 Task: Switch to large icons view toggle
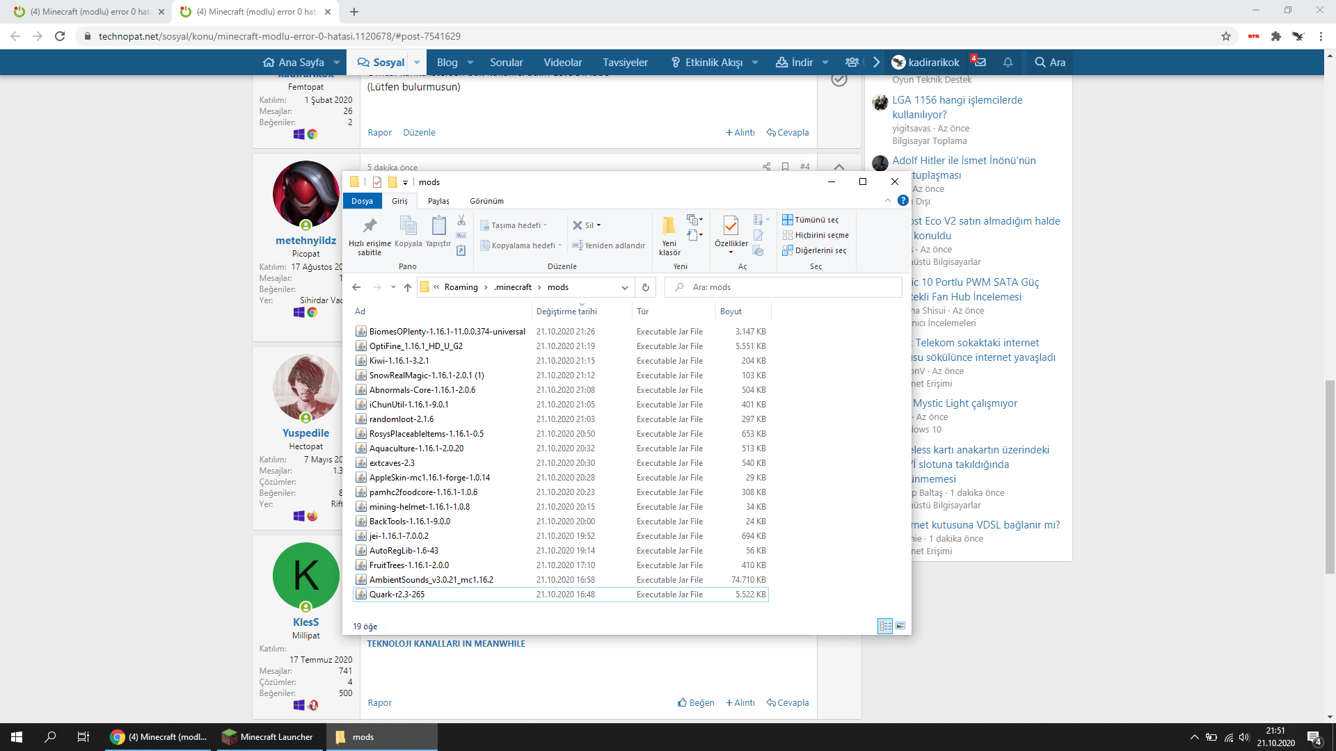pos(900,626)
